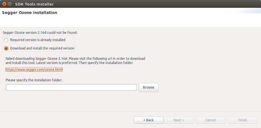Click the grayed-out Next button
The width and height of the screenshot is (261, 128).
tap(178, 120)
